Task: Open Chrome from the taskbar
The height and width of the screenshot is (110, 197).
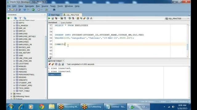Action: tap(42, 107)
